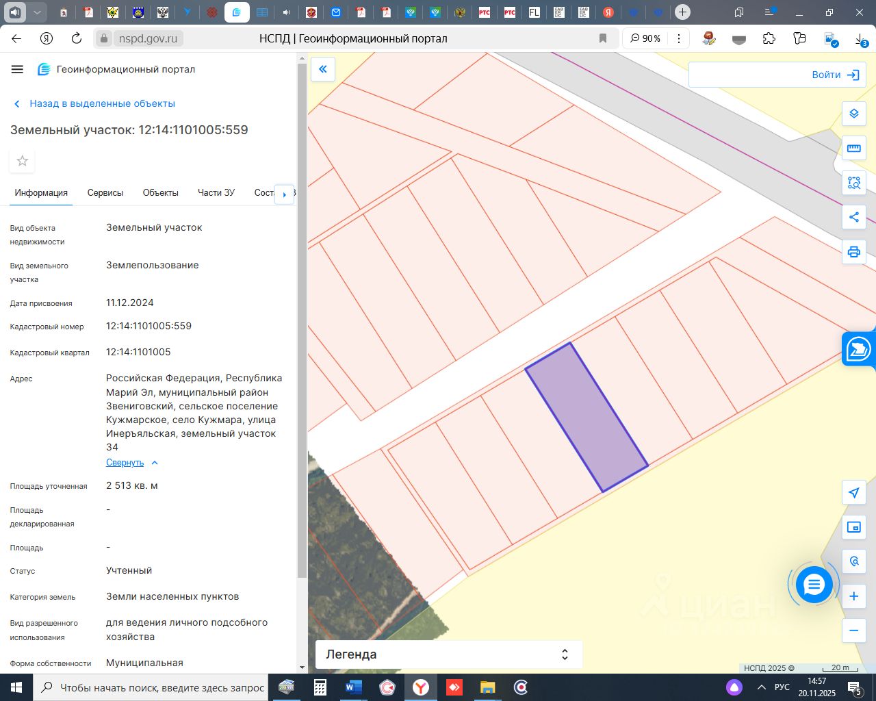Select the Землепользование value
Image resolution: width=876 pixels, height=701 pixels.
pos(153,265)
